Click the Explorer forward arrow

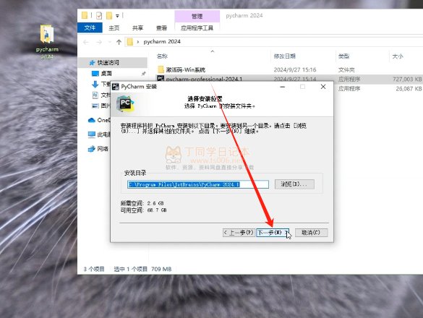point(99,42)
